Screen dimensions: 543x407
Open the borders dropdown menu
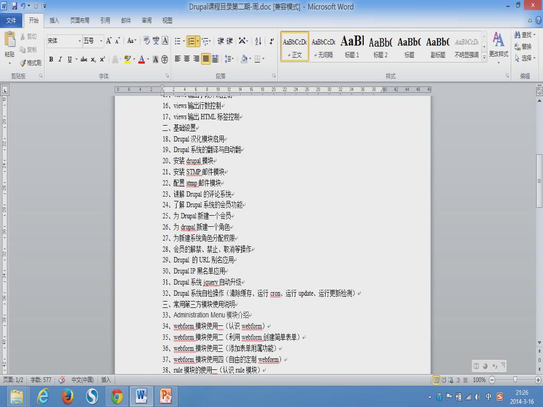(264, 59)
